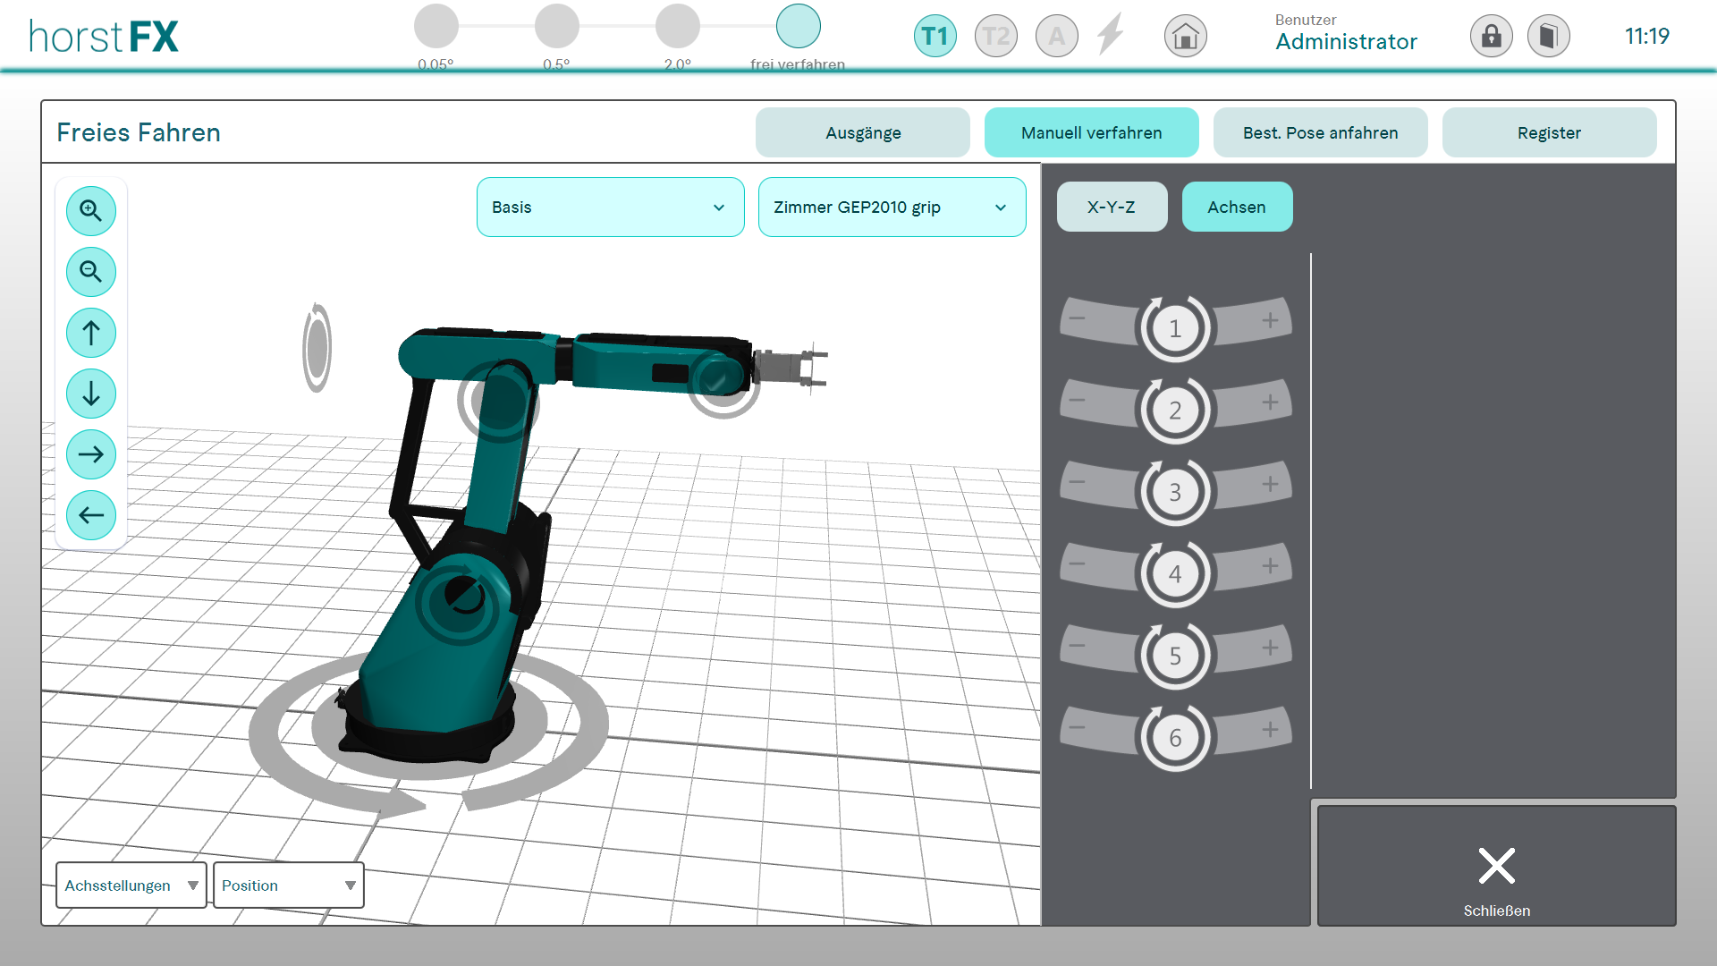This screenshot has width=1717, height=966.
Task: Move camera view with up arrow
Action: click(91, 333)
